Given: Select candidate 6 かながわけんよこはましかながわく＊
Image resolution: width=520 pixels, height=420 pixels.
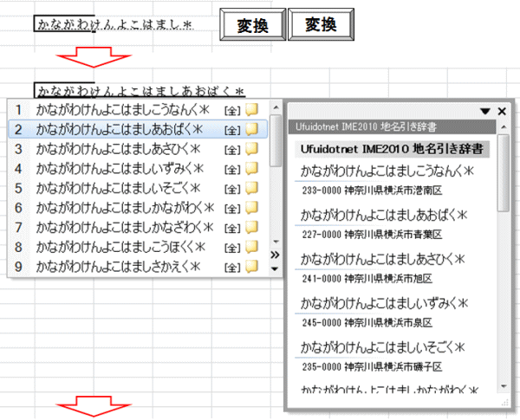Looking at the screenshot, I should coord(138,208).
